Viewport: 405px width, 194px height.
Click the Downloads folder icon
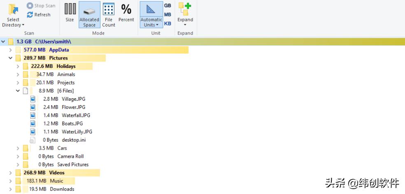[x=18, y=189]
